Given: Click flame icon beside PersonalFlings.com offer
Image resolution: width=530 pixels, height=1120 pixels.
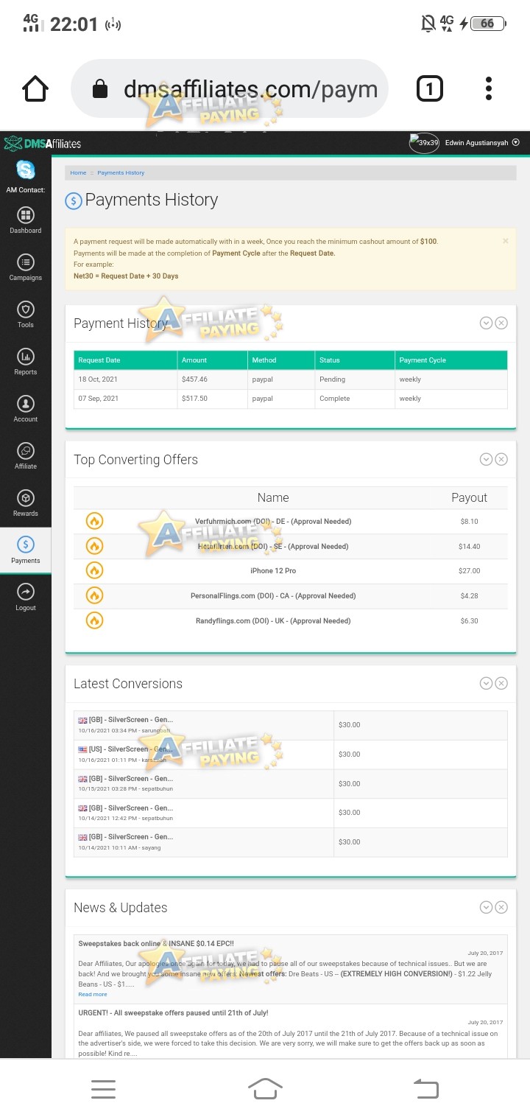Looking at the screenshot, I should click(94, 595).
